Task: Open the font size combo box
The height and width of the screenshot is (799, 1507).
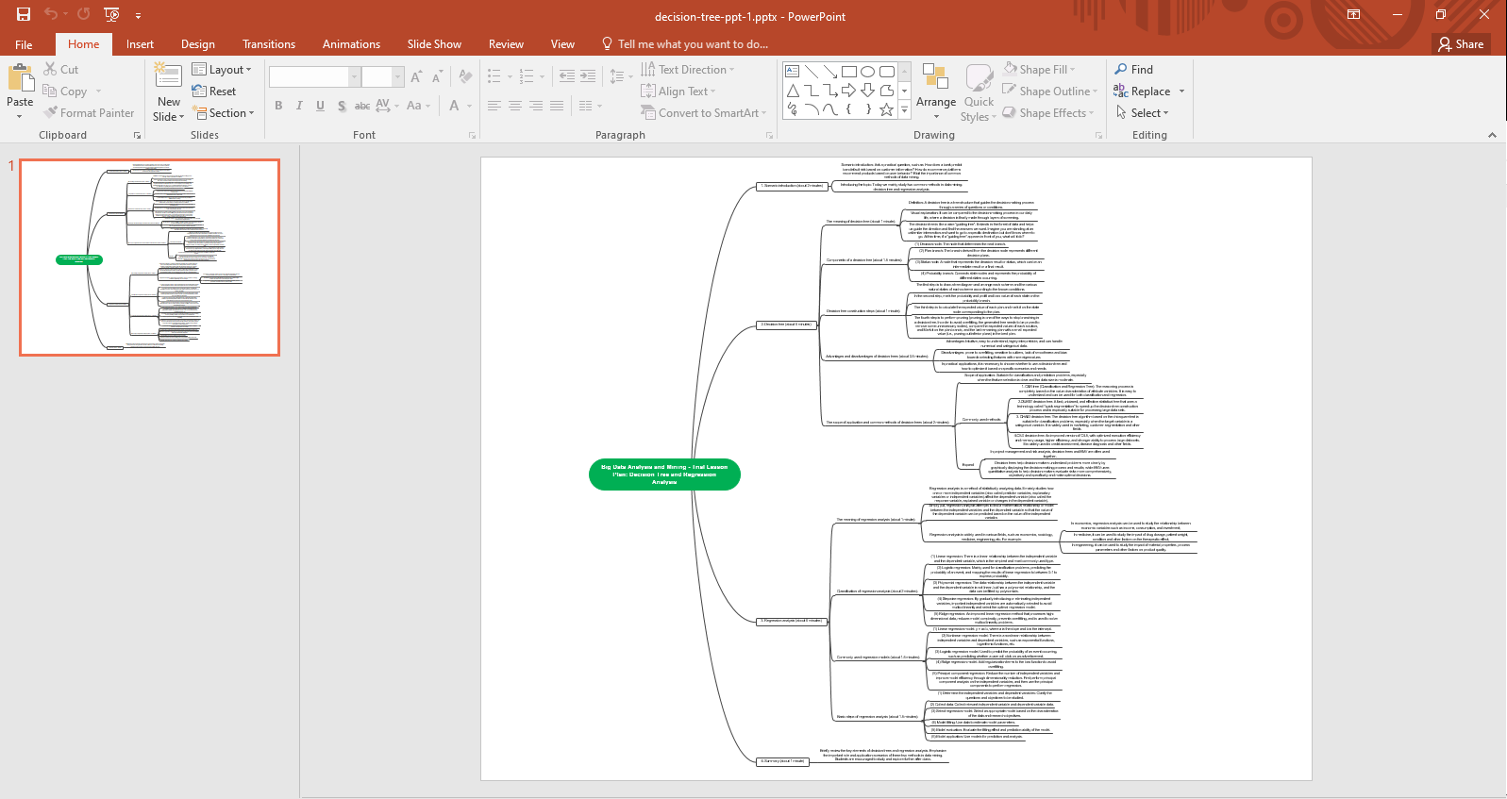Action: (x=382, y=77)
